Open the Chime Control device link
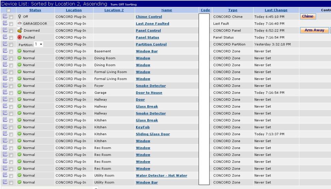The width and height of the screenshot is (331, 189). pyautogui.click(x=149, y=17)
